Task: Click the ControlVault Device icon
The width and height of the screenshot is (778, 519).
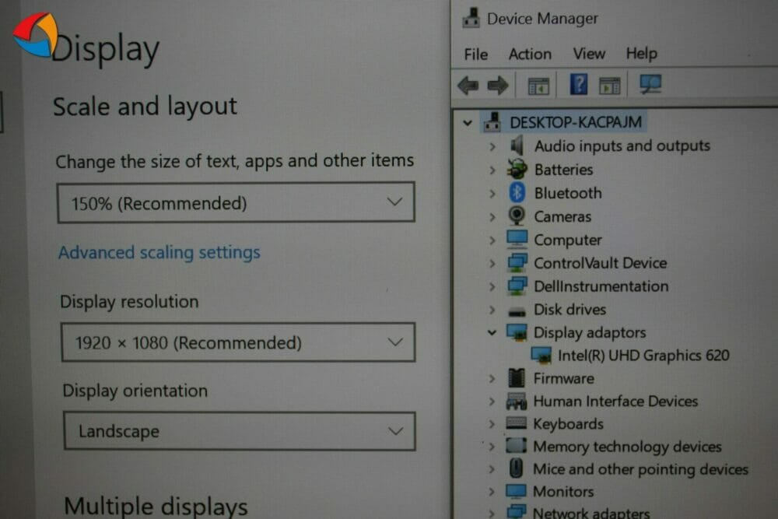Action: coord(517,262)
